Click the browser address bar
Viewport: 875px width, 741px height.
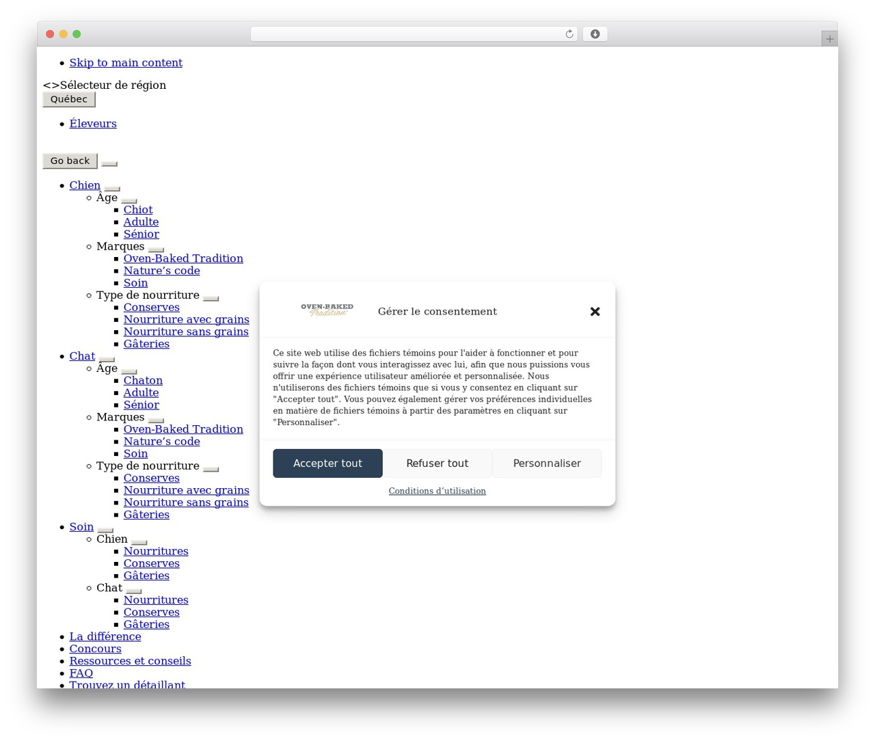click(x=414, y=34)
